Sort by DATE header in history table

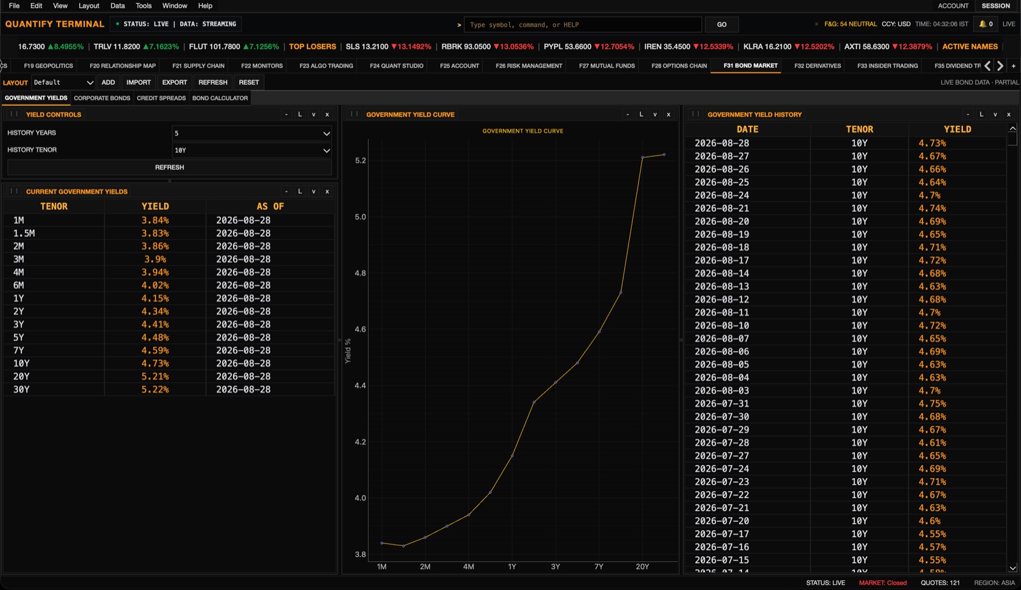(x=747, y=129)
